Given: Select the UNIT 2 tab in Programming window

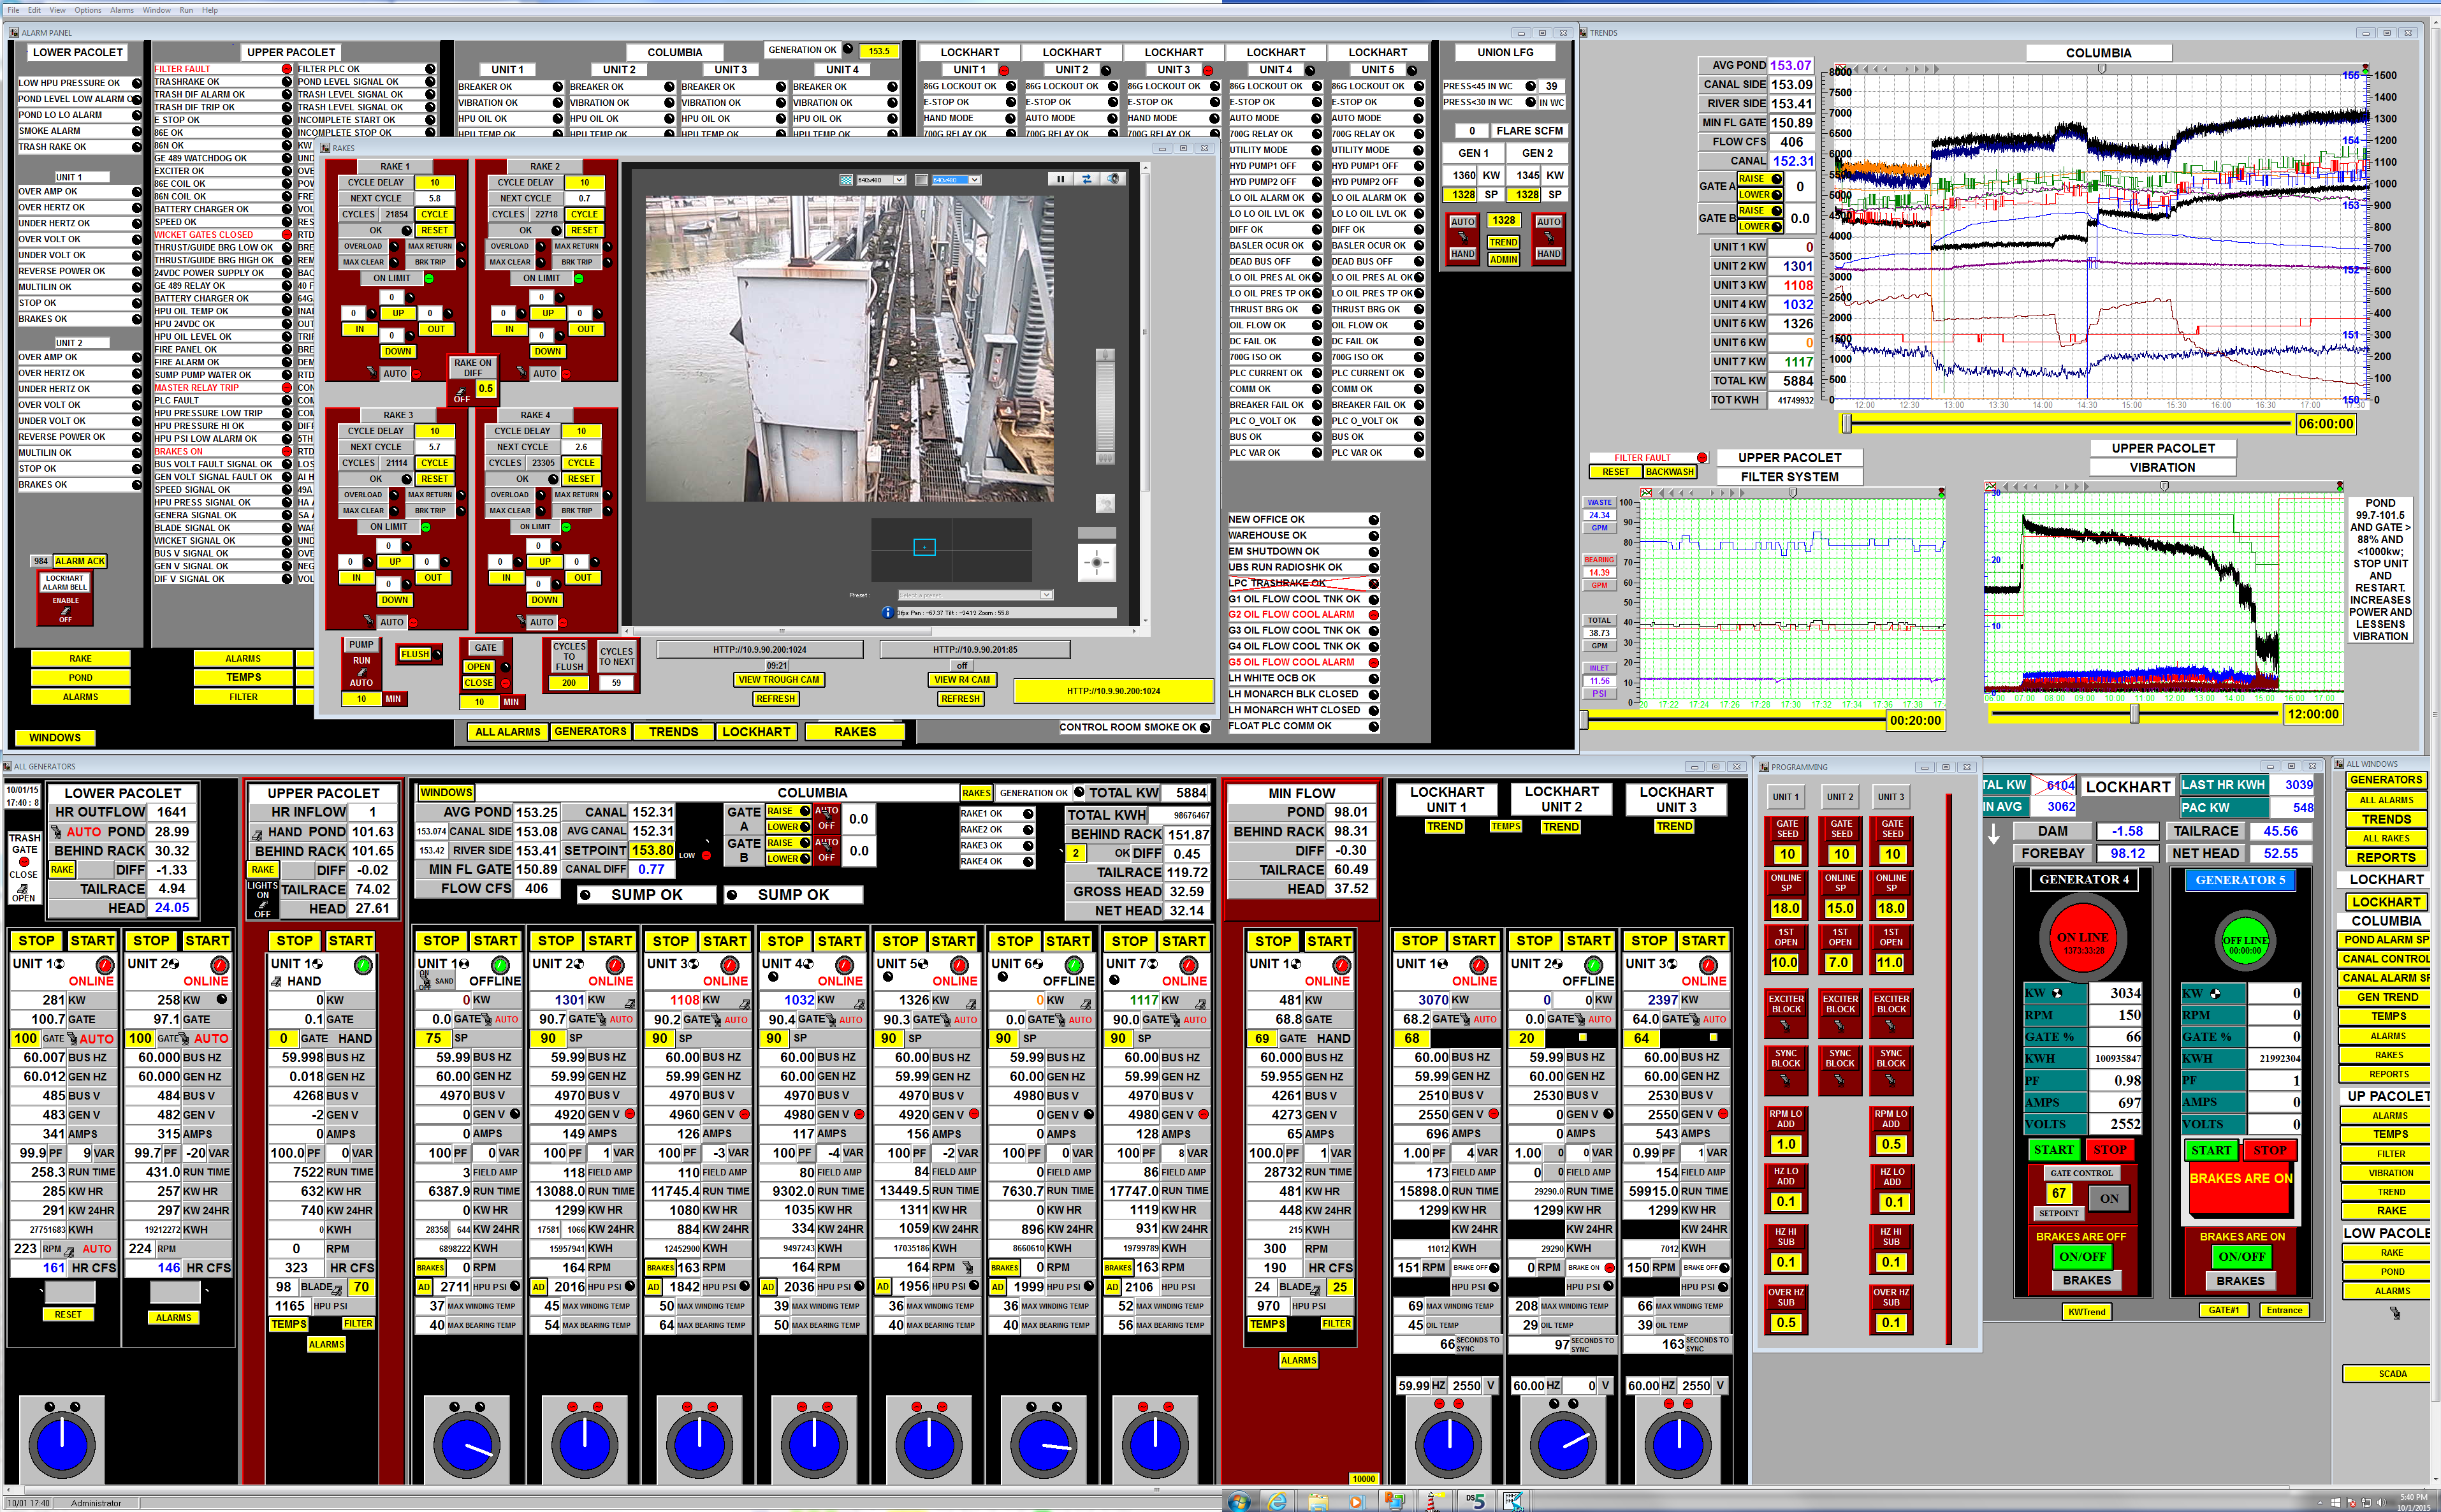Looking at the screenshot, I should [x=1840, y=797].
